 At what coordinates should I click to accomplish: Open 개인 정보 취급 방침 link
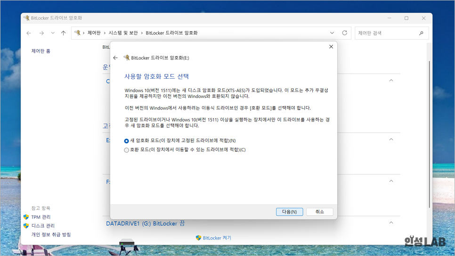(51, 234)
